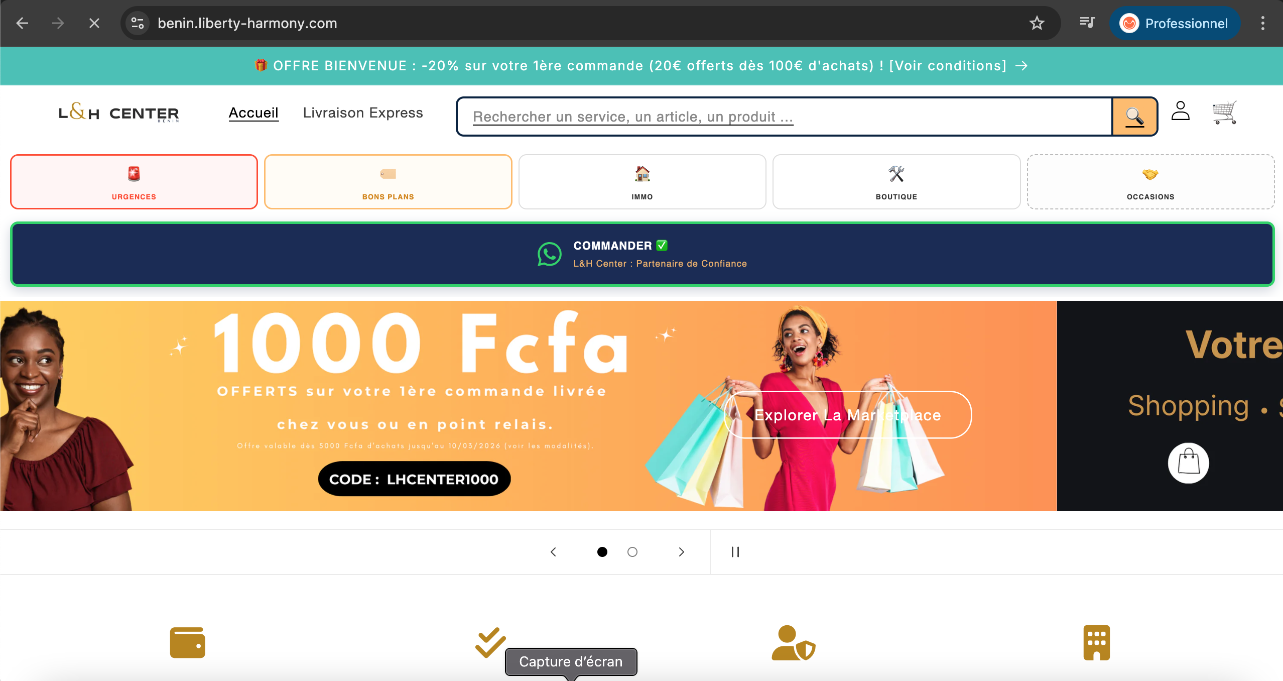1283x681 pixels.
Task: Go to the previous slide chevron
Action: 553,552
